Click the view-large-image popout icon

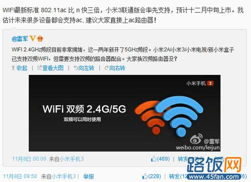[x=39, y=68]
